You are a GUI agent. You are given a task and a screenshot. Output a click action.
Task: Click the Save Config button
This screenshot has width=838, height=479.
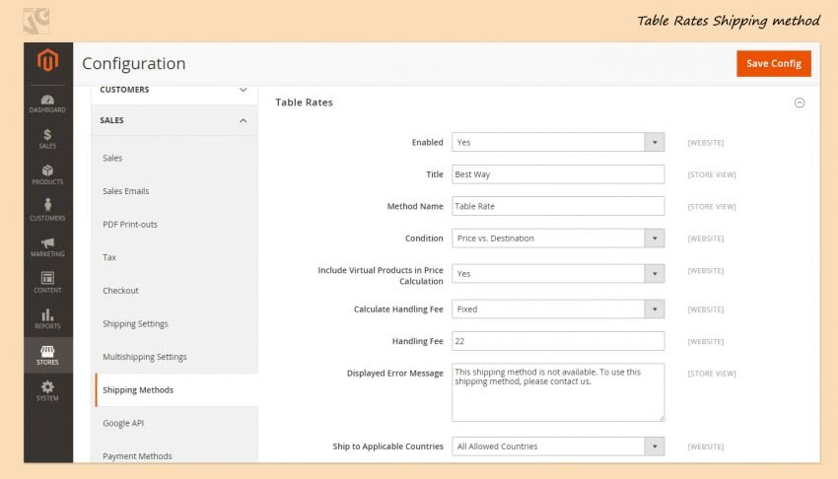[x=773, y=63]
